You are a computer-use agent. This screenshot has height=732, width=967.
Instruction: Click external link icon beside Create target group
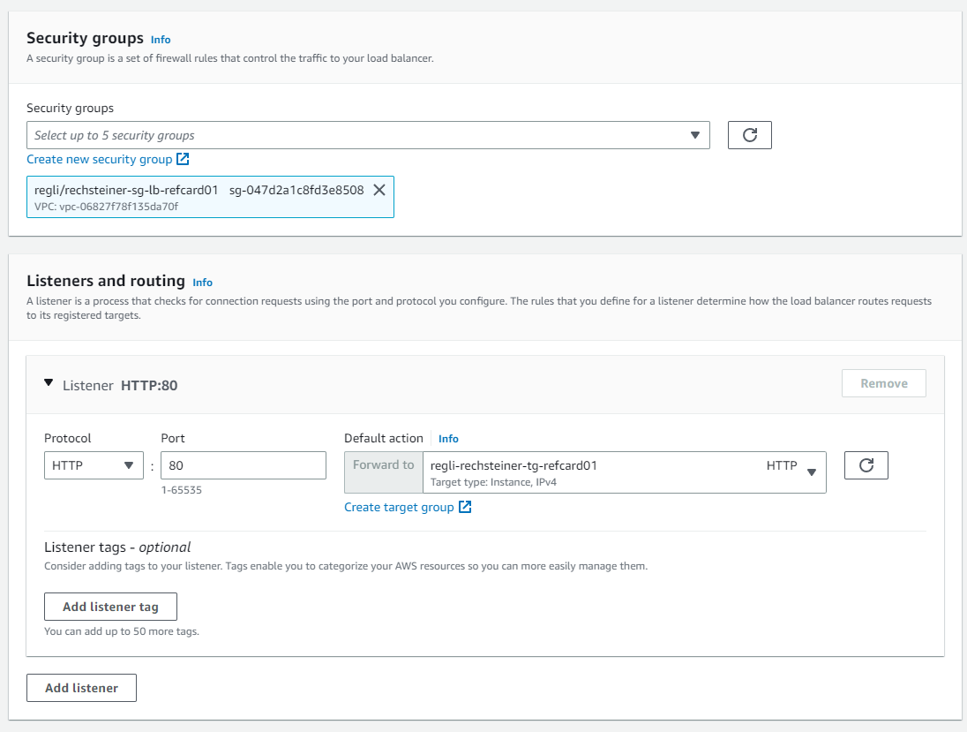coord(465,508)
